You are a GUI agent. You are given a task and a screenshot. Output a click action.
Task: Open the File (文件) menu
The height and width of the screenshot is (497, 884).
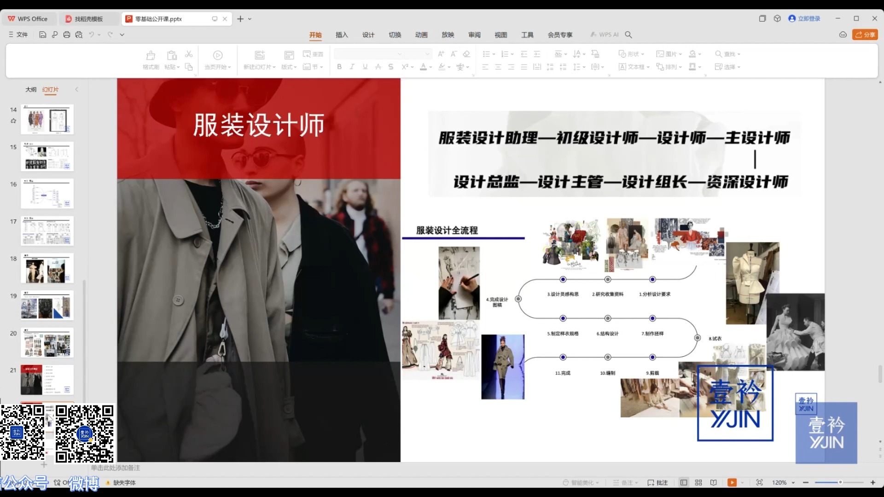pos(18,35)
